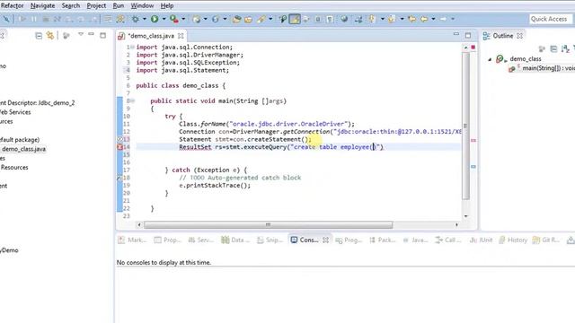Open Package Explorer View Menu triangle
The image size is (575, 323).
point(80,34)
